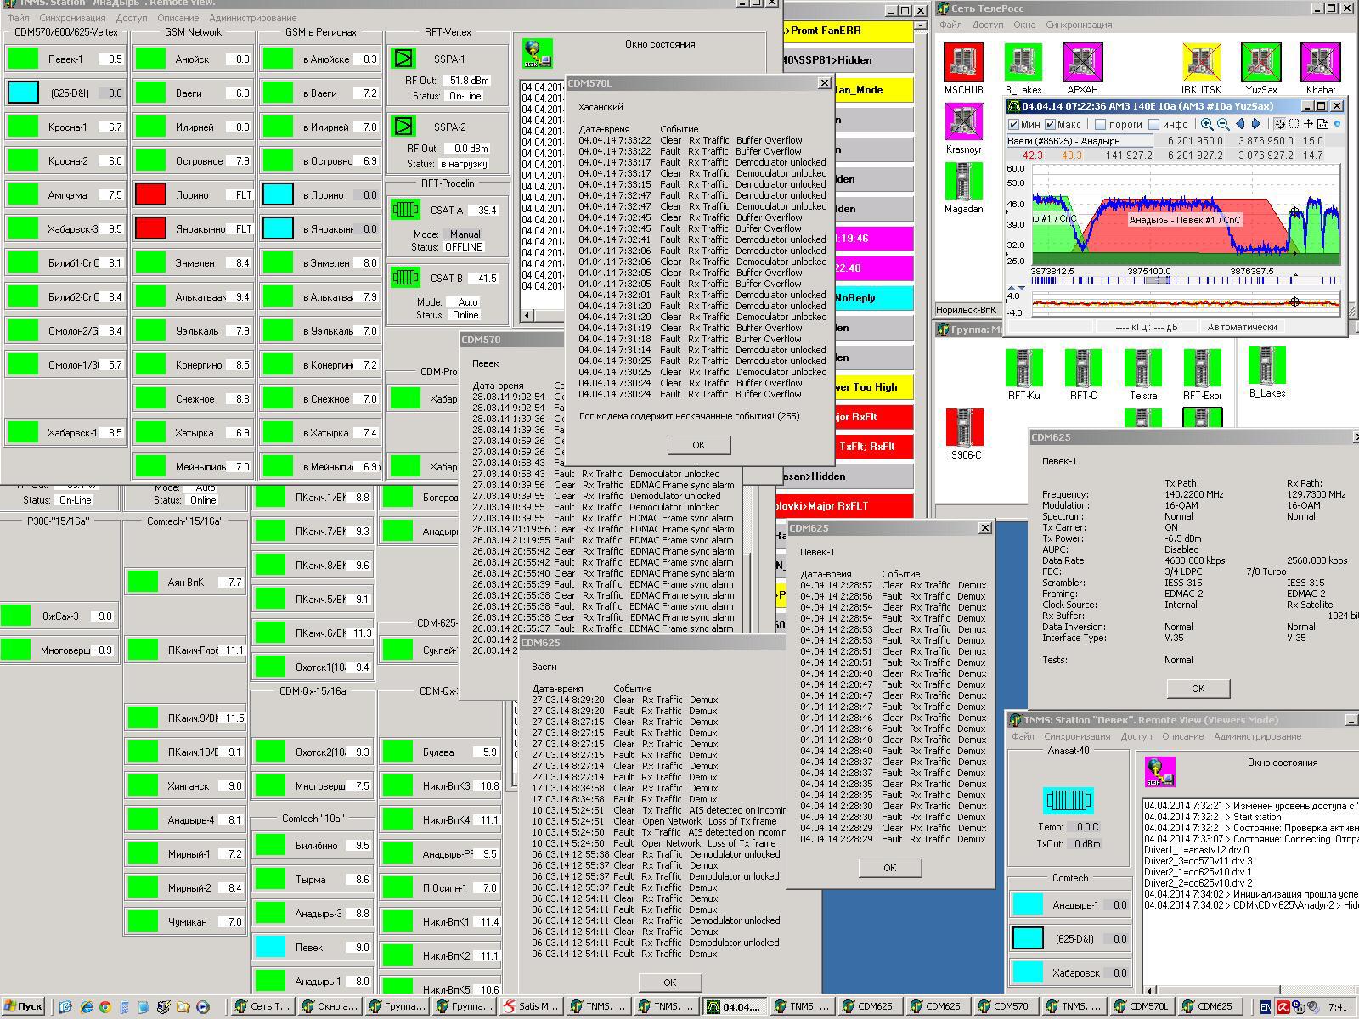The image size is (1359, 1019).
Task: Select the Krasnoyr station icon
Action: [963, 121]
